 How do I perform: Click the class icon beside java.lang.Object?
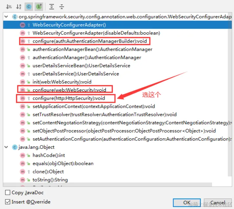pyautogui.click(x=14, y=147)
